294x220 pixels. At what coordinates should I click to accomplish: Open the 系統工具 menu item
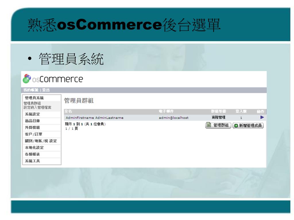[32, 161]
